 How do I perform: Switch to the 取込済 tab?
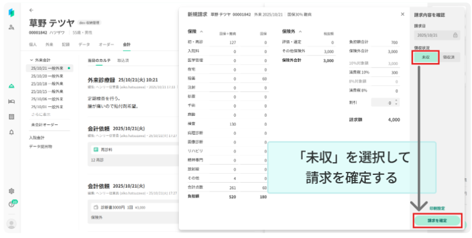click(123, 61)
